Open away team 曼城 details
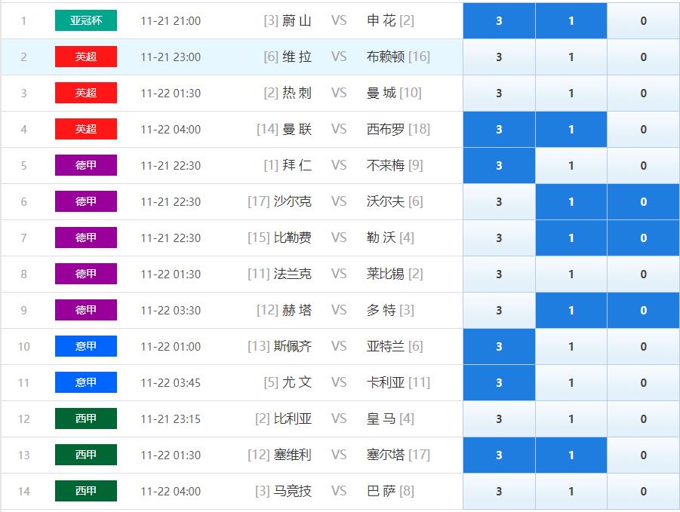Screen dimensions: 680x512 381,93
